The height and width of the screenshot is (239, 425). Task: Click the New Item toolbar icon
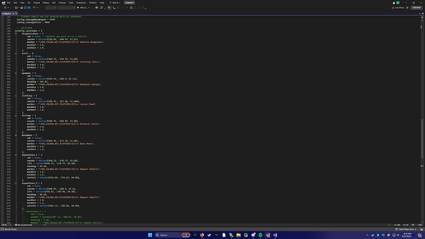[x=16, y=7]
